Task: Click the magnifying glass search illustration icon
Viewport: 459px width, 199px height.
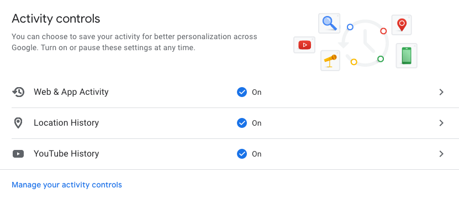Action: (x=329, y=23)
